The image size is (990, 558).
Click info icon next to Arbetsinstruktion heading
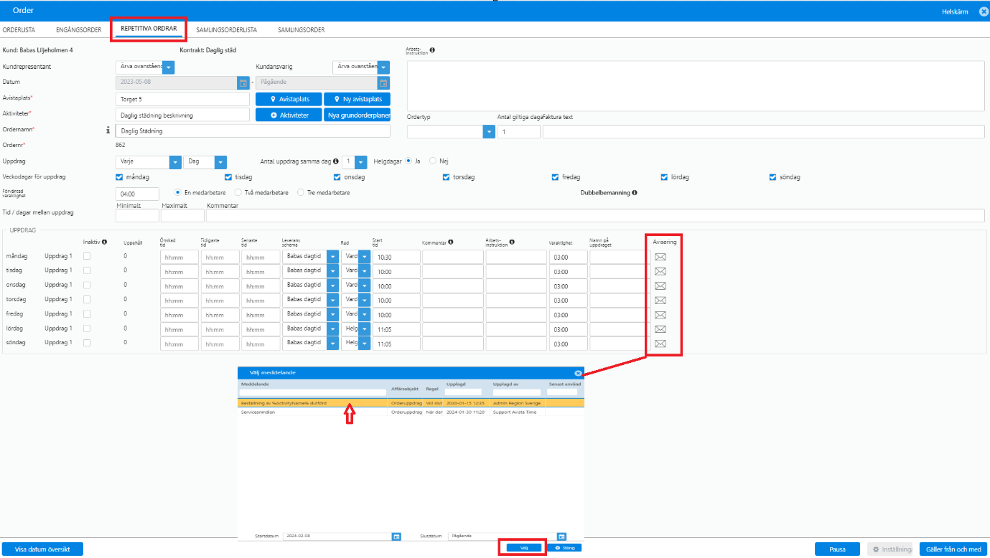tap(432, 50)
